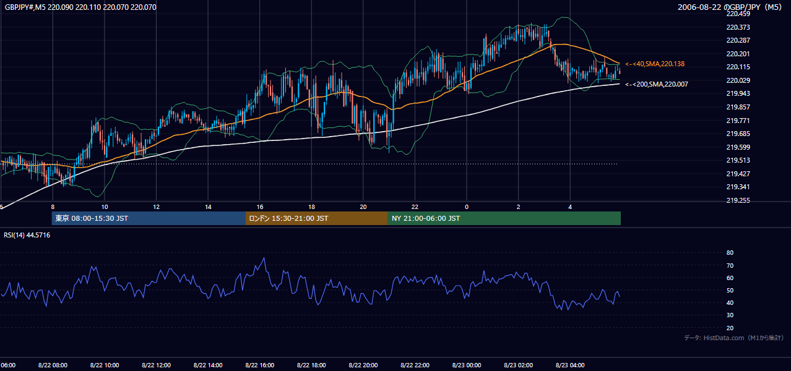Click RSI scale value 50
The width and height of the screenshot is (791, 371).
[730, 290]
